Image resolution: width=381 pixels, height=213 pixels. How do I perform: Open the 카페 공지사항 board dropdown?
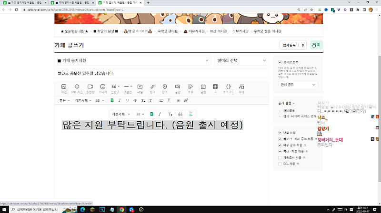tap(132, 60)
